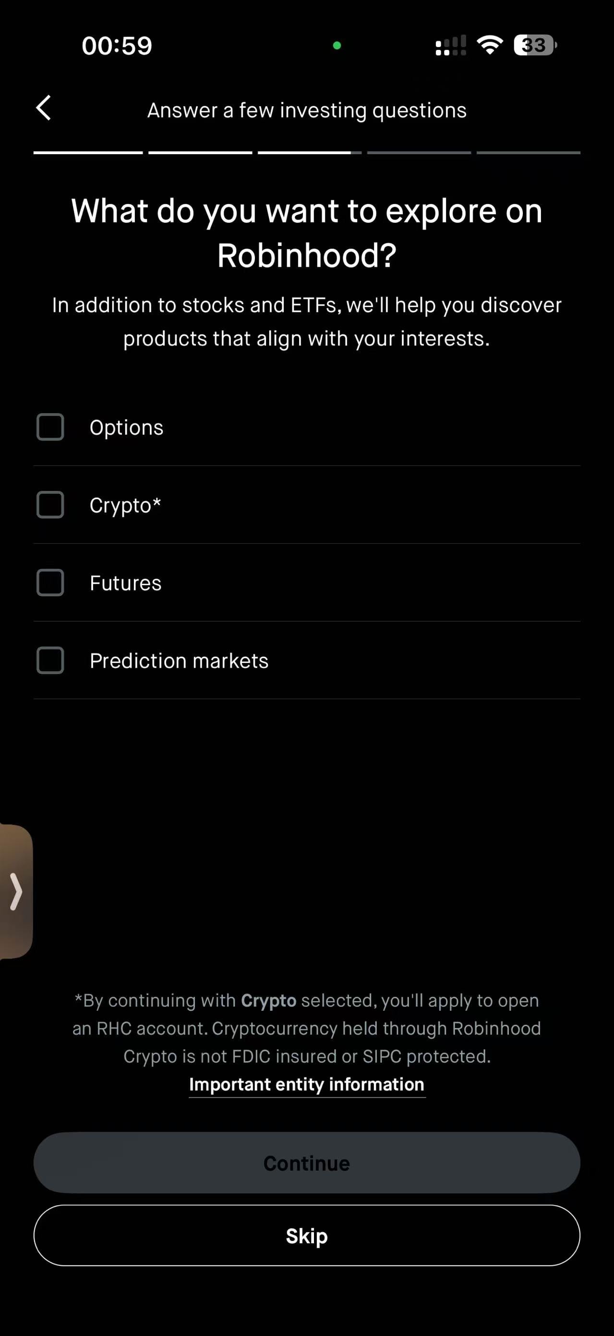Tap the Answer a few investing questions title

[x=307, y=110]
